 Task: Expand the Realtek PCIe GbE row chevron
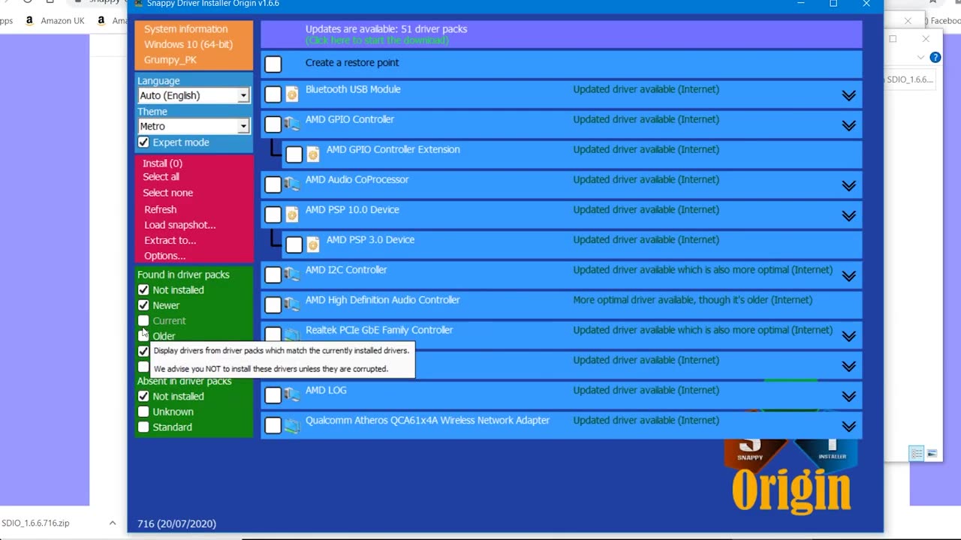tap(848, 336)
